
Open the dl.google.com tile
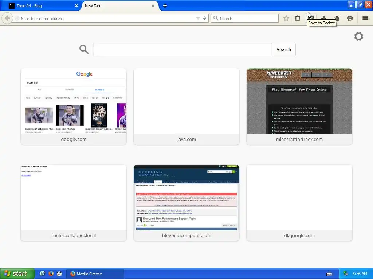click(x=299, y=203)
